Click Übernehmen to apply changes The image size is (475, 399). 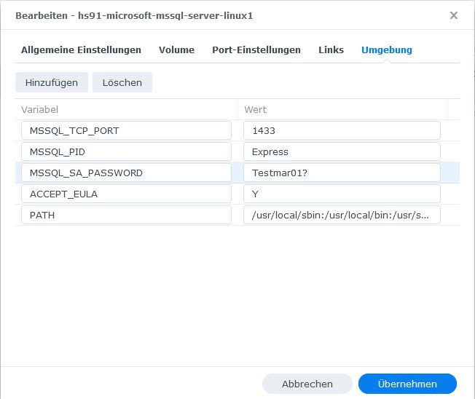(407, 384)
